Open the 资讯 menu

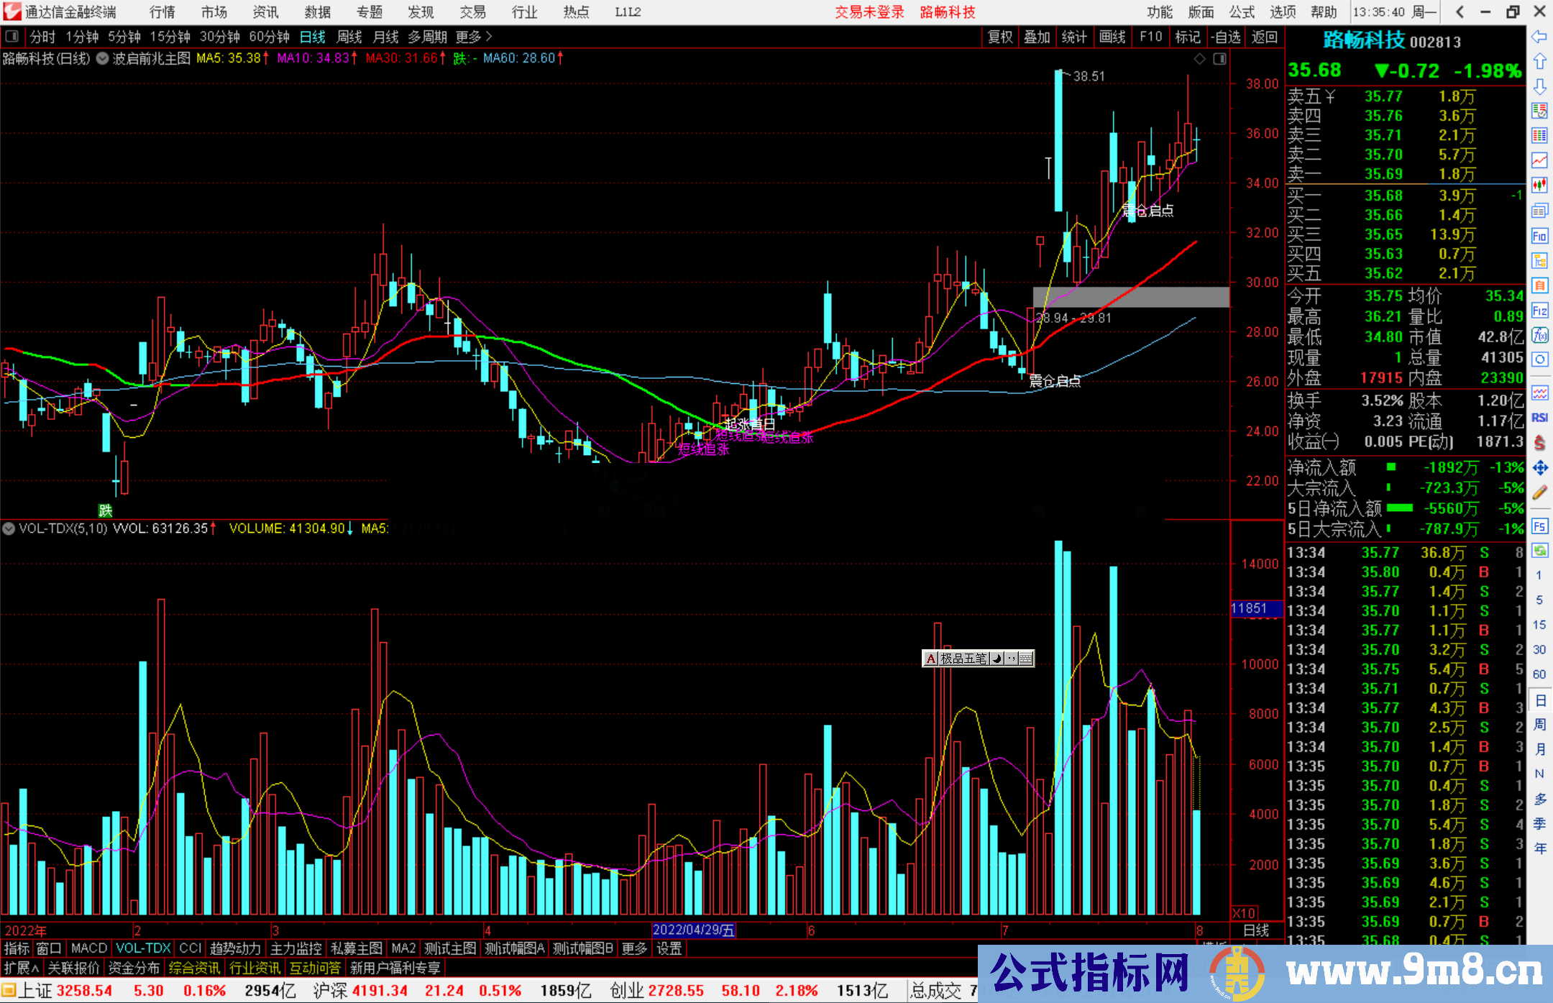coord(265,12)
